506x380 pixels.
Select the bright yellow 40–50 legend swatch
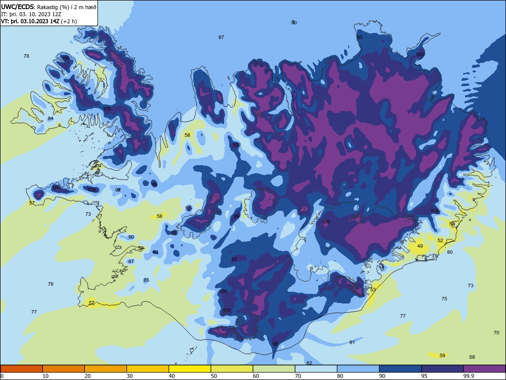coord(190,369)
